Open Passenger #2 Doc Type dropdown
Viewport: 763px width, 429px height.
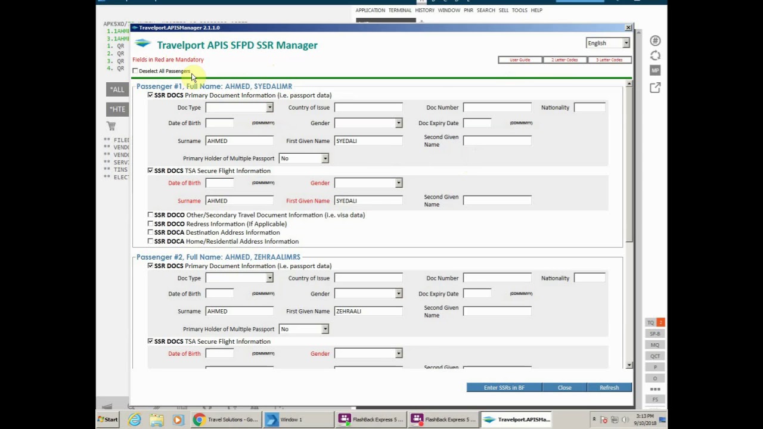coord(240,278)
